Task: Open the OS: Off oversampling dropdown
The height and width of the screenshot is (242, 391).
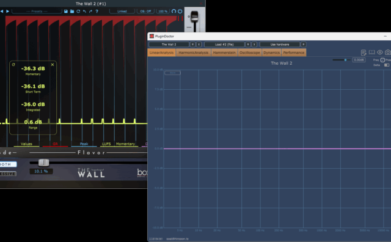Action: pyautogui.click(x=145, y=11)
